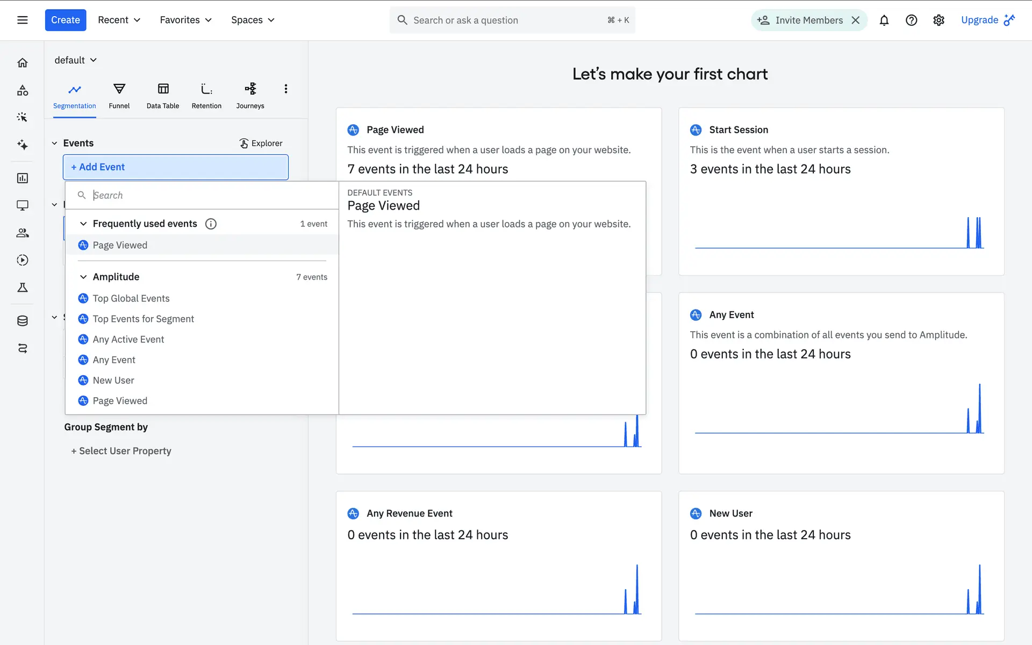
Task: Click the hamburger menu icon
Action: [22, 20]
